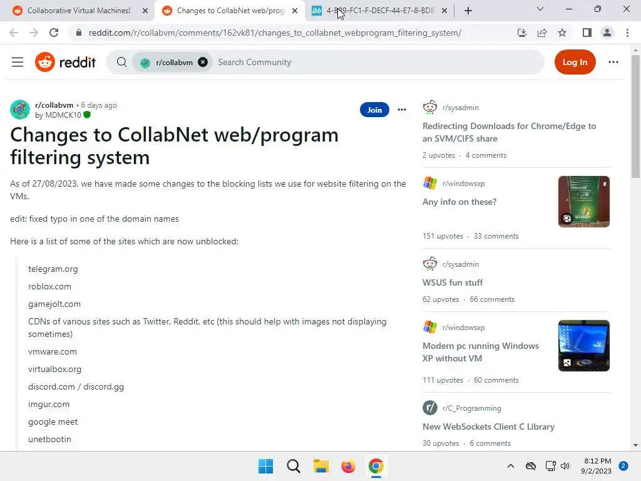
Task: Click the search magnifier icon
Action: (x=121, y=62)
